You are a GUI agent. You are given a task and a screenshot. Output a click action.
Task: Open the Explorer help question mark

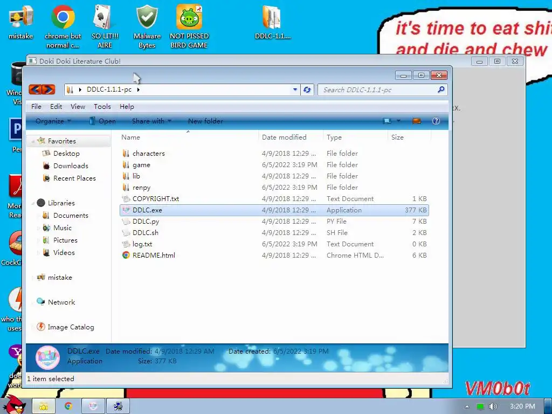pos(436,121)
